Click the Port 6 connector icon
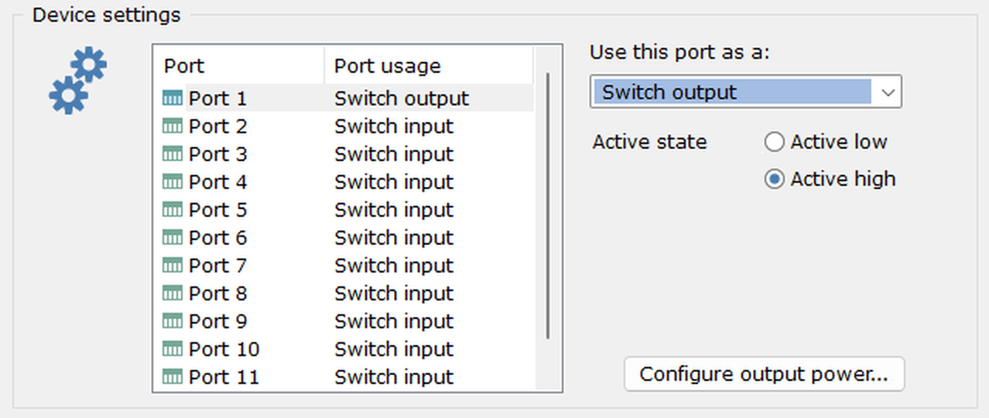The image size is (989, 418). [x=173, y=238]
